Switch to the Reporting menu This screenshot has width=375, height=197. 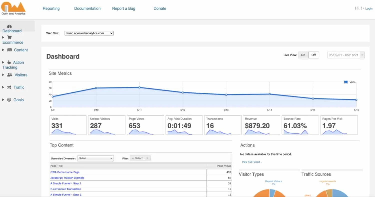click(51, 8)
